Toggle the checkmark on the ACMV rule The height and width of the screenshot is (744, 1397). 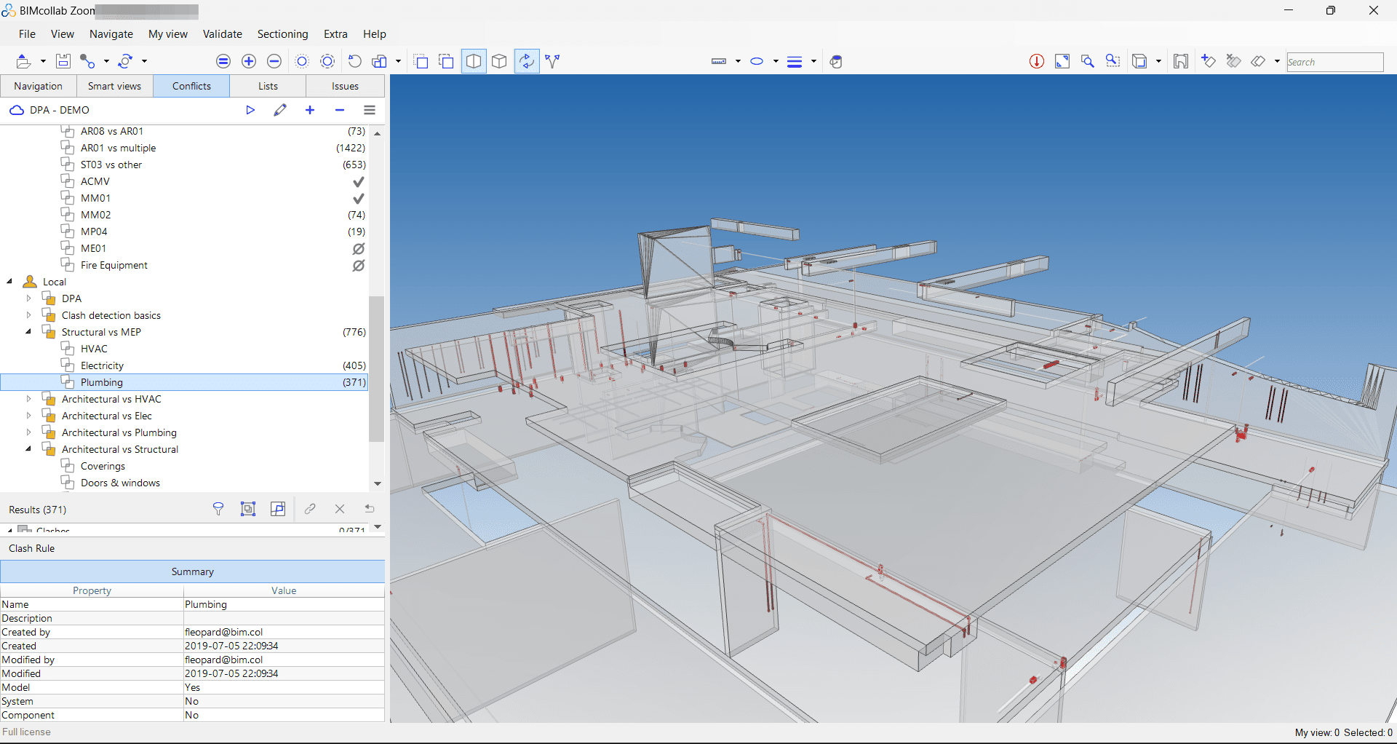tap(358, 181)
